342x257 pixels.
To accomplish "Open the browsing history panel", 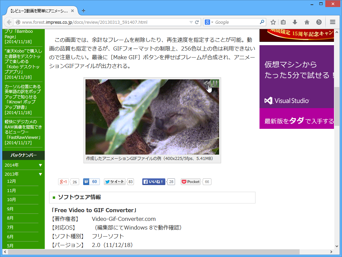I will [x=319, y=22].
